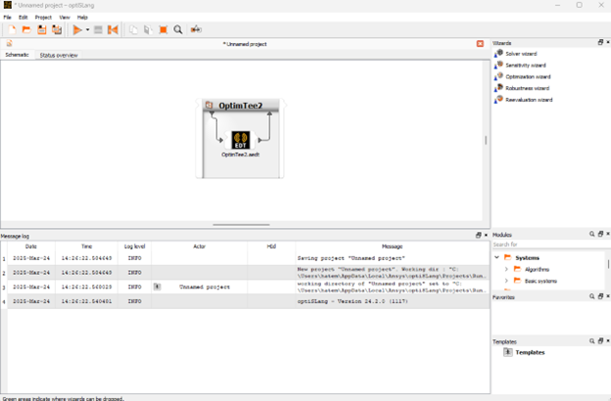
Task: Switch to the Schematic tab
Action: coord(18,55)
